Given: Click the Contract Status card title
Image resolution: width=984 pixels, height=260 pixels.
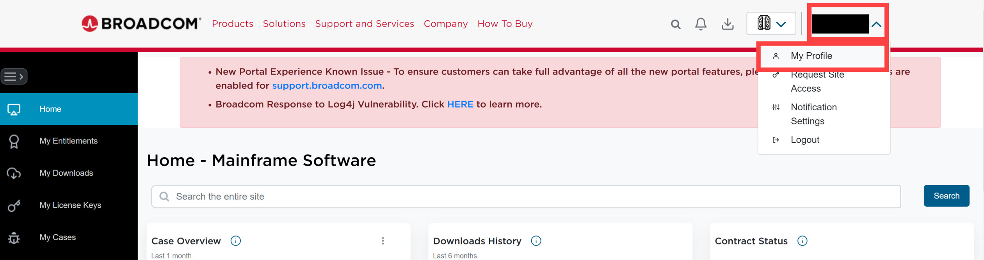Looking at the screenshot, I should tap(751, 241).
